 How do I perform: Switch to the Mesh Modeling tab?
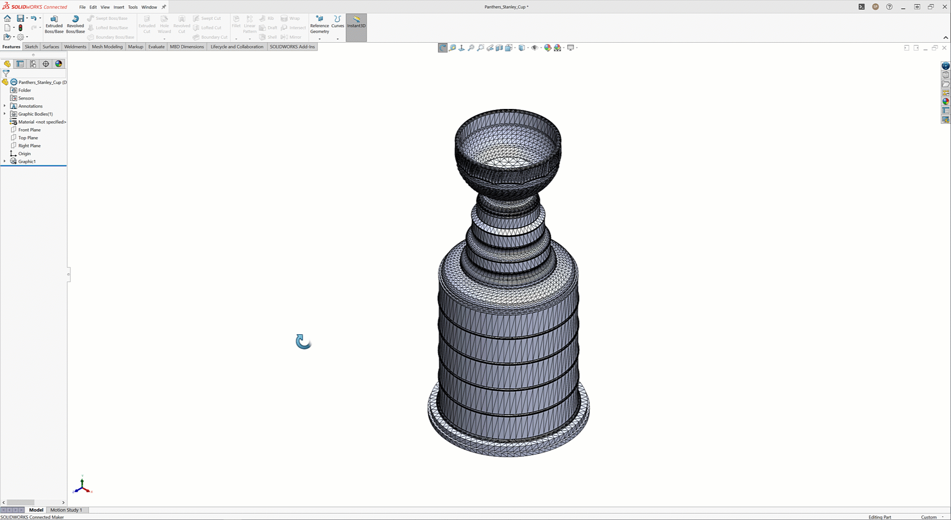click(x=107, y=47)
